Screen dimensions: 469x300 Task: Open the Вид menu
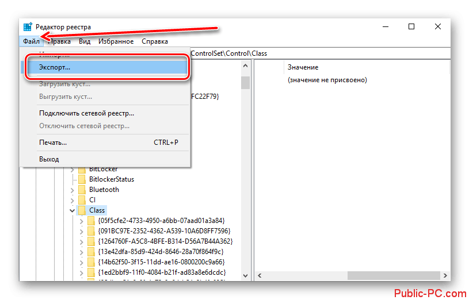click(x=85, y=41)
